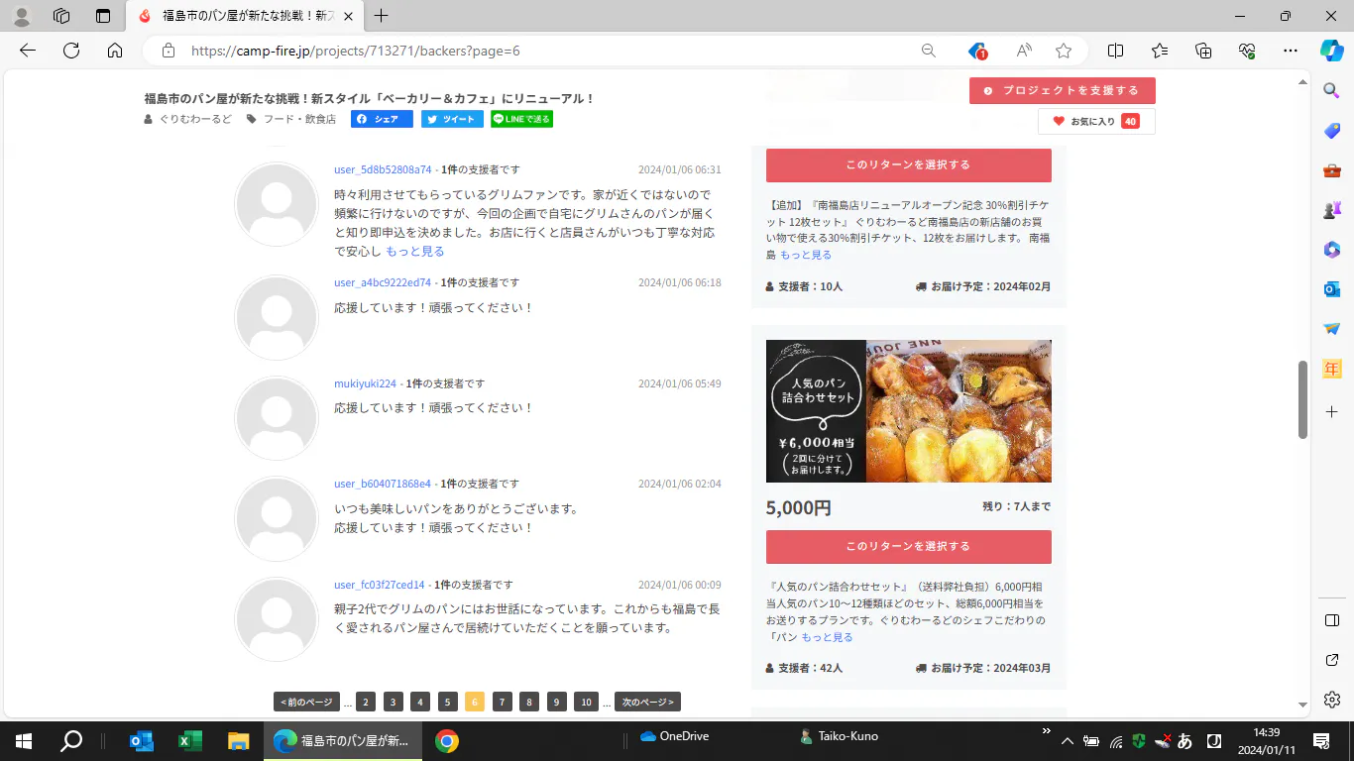Screen dimensions: 1354x761
Task: Click the page vertical scrollbar thumb
Action: pos(1302,398)
